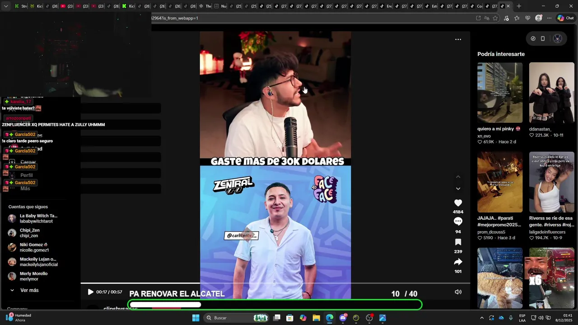
Task: Open Edge favorites list icon
Action: pyautogui.click(x=517, y=18)
